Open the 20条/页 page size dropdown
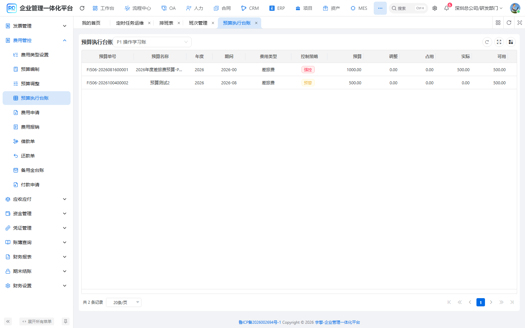525x328 pixels. point(124,302)
